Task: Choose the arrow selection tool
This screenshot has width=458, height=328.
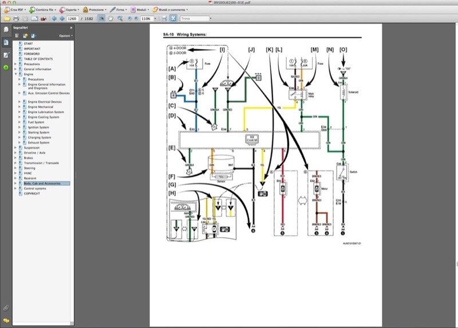Action: (x=101, y=18)
